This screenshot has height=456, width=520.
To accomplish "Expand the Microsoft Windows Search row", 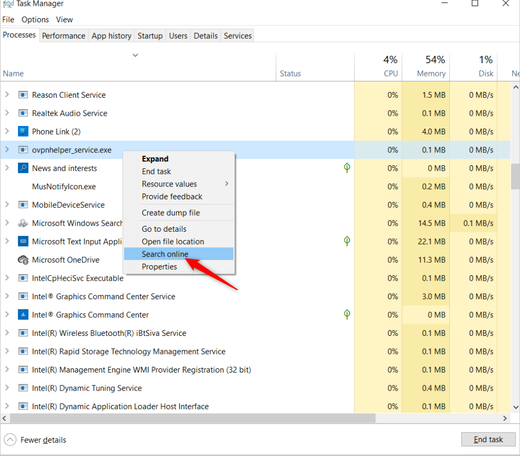I will click(x=7, y=223).
